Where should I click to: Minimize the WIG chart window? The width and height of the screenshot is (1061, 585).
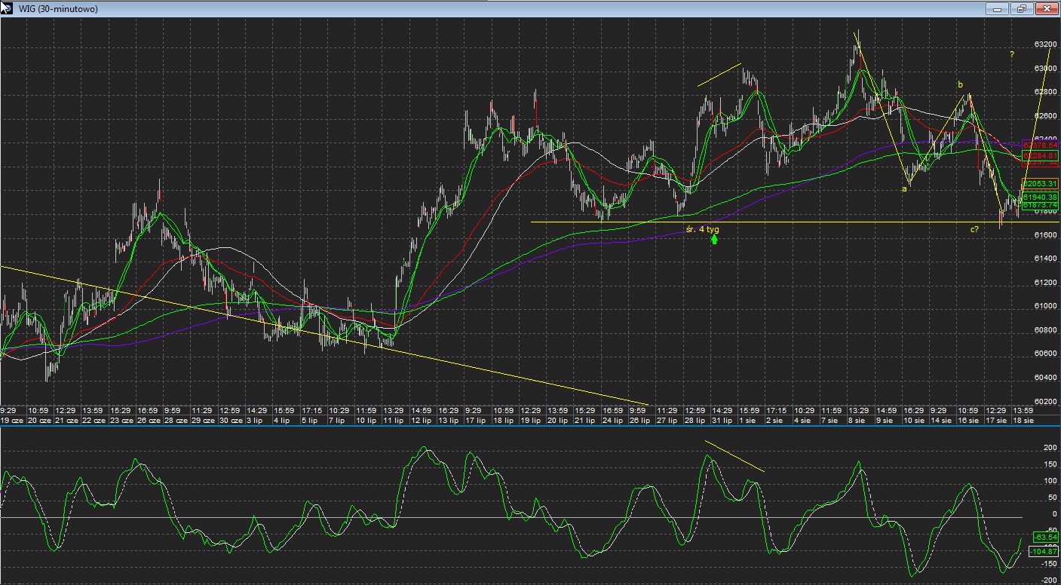[x=997, y=9]
